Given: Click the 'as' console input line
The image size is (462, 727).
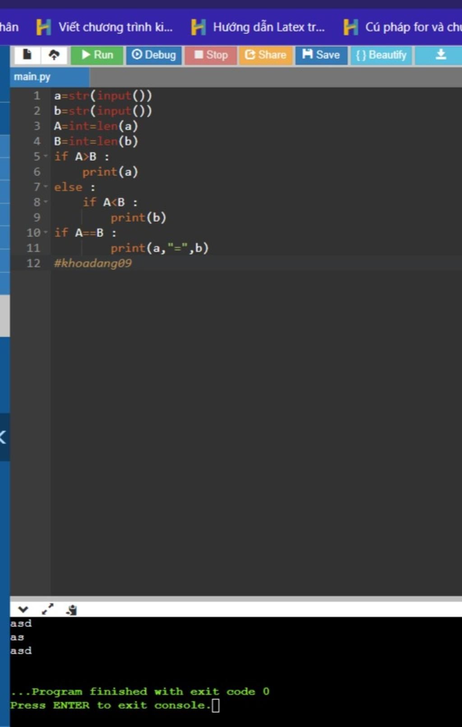Looking at the screenshot, I should [x=17, y=637].
